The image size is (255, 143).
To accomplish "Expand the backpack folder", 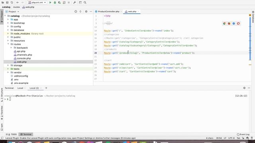I will [x=12, y=48].
